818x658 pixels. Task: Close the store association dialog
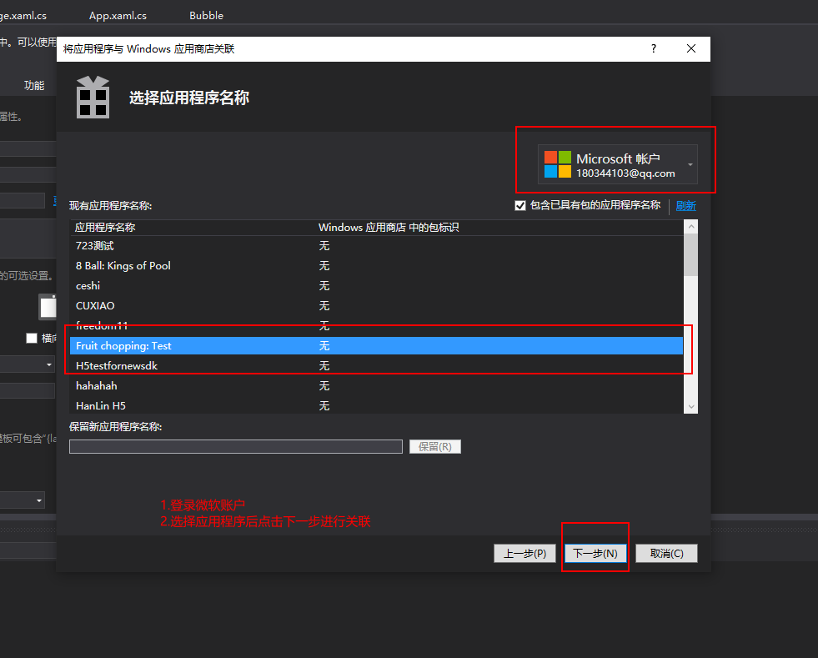(690, 49)
